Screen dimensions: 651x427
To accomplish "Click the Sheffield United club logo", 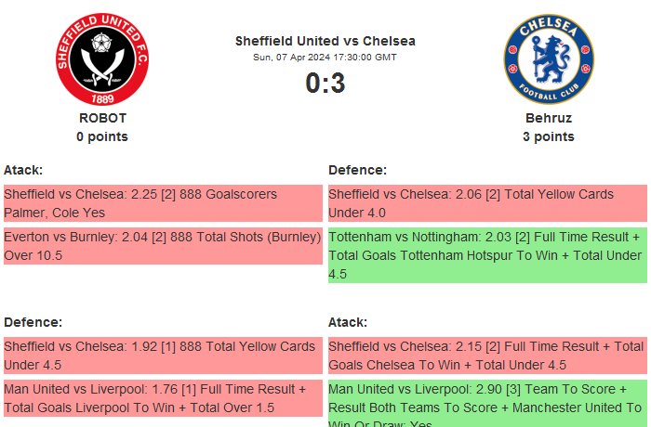I will [102, 58].
